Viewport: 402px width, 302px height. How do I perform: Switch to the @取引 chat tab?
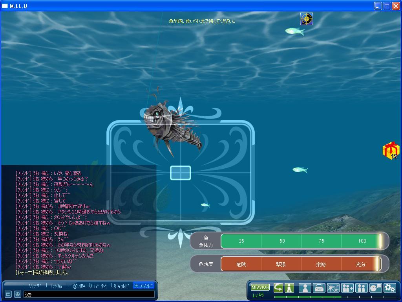[x=79, y=286]
